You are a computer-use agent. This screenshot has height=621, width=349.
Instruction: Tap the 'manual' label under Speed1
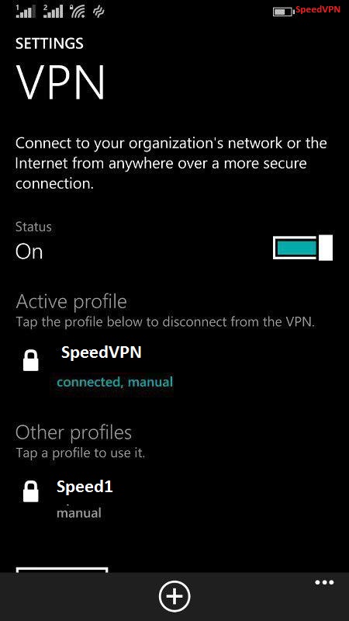[x=79, y=513]
